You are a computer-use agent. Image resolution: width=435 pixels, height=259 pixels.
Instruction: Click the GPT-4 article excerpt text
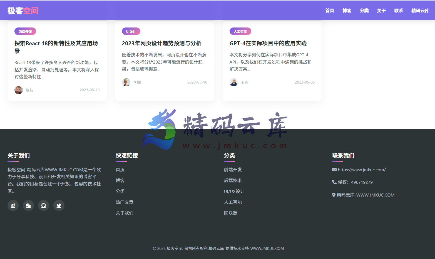pyautogui.click(x=270, y=62)
